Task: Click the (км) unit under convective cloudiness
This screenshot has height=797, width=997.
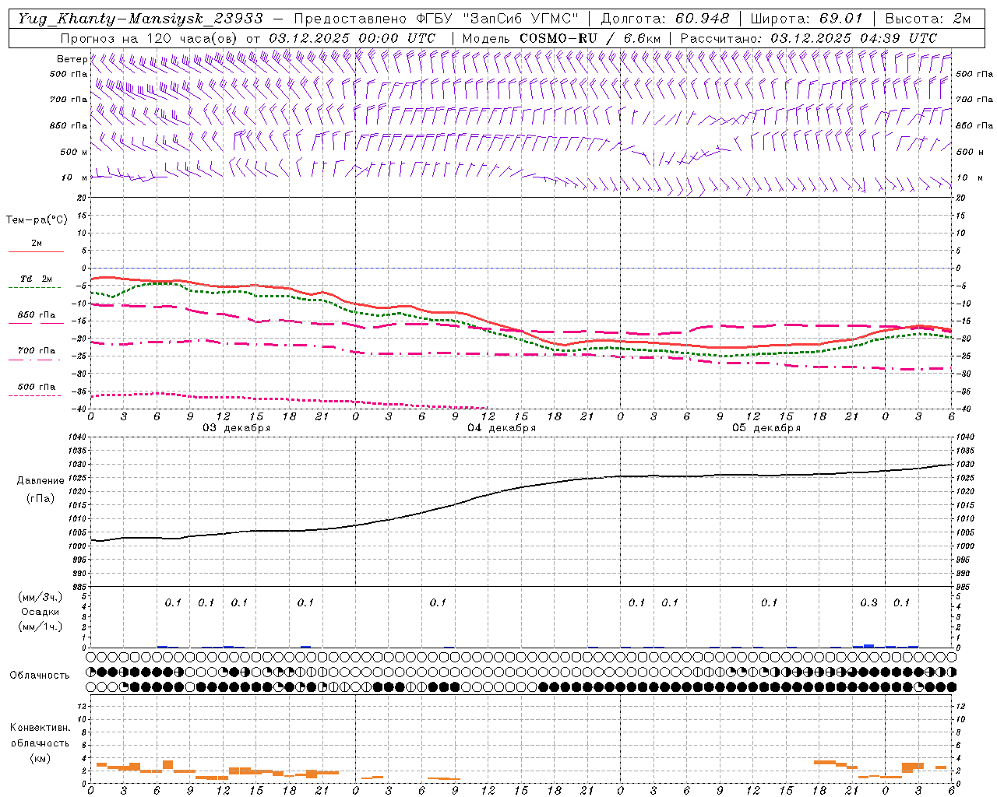Action: 41,758
